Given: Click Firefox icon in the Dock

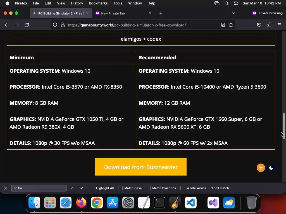Looking at the screenshot, I should coord(81,202).
